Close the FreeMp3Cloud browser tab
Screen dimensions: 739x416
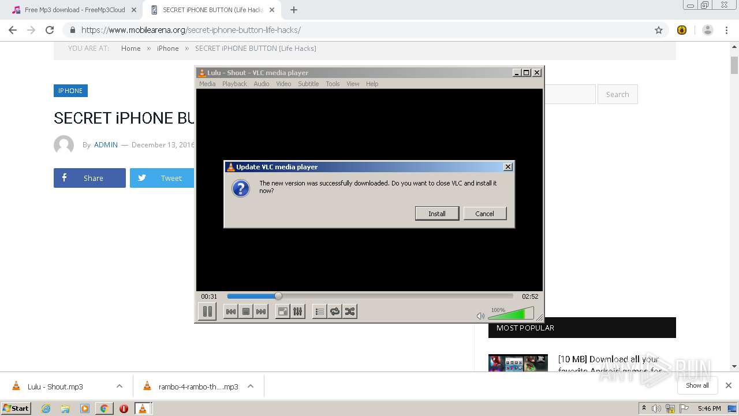pyautogui.click(x=134, y=10)
